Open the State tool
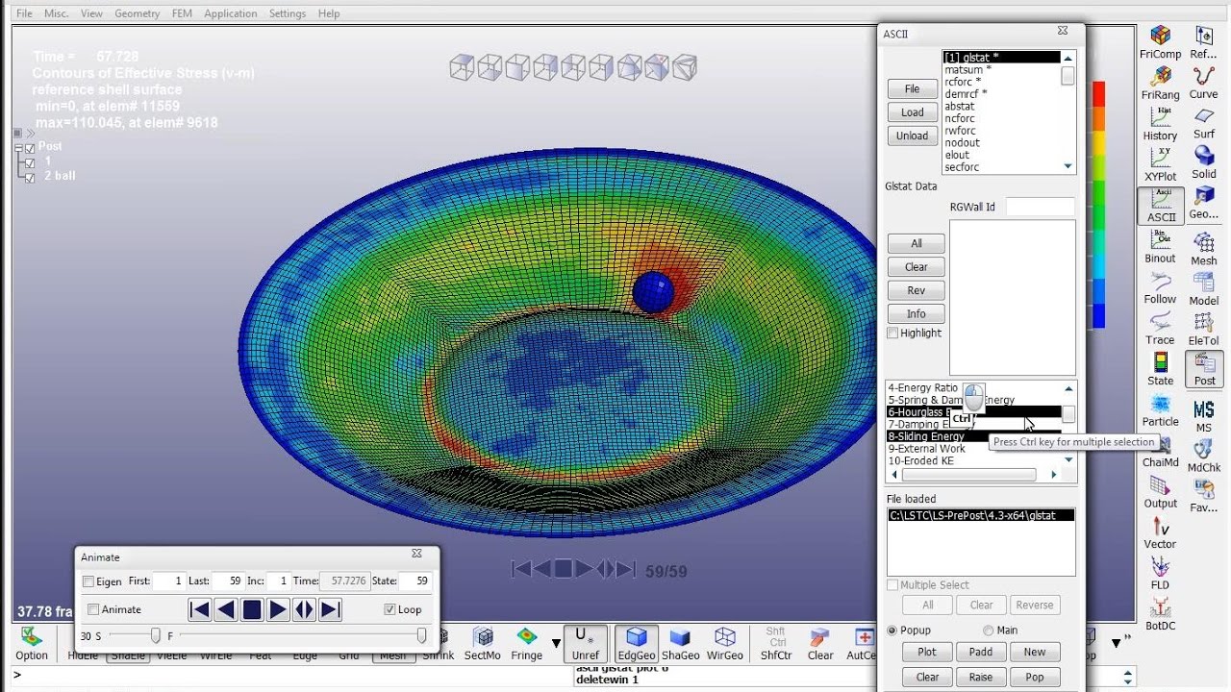Viewport: 1231px width, 692px height. (1161, 368)
